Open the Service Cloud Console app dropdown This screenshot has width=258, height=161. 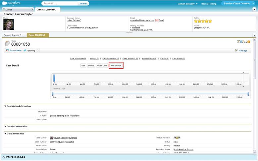[x=238, y=4]
